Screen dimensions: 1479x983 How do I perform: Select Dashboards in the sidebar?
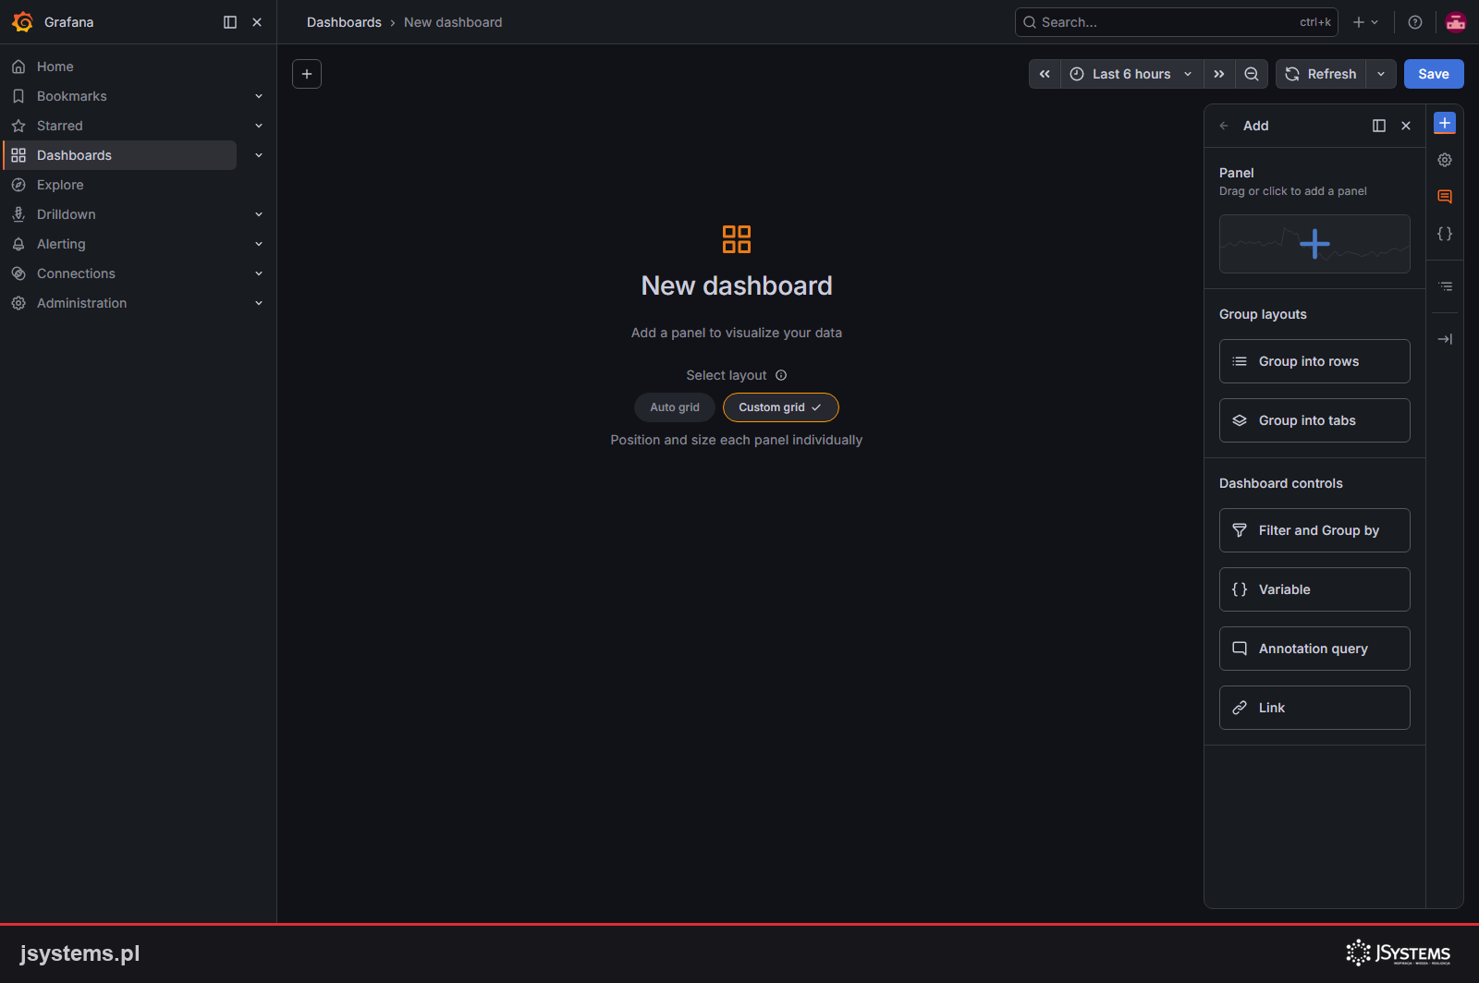coord(120,155)
